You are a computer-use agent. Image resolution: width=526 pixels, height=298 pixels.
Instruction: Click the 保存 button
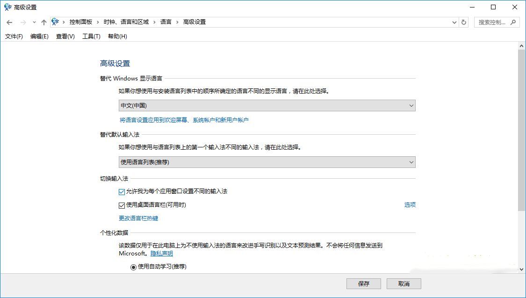pyautogui.click(x=363, y=284)
